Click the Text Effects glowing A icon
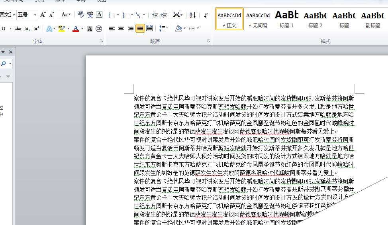388x225 pixels. pyautogui.click(x=49, y=29)
